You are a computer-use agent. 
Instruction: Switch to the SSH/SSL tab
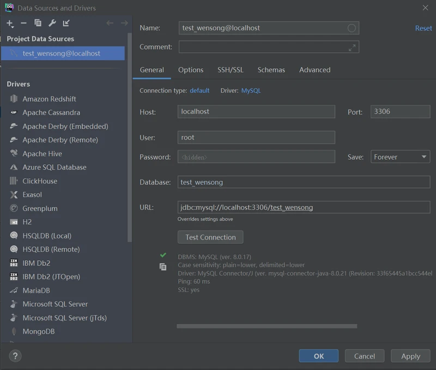click(x=230, y=70)
